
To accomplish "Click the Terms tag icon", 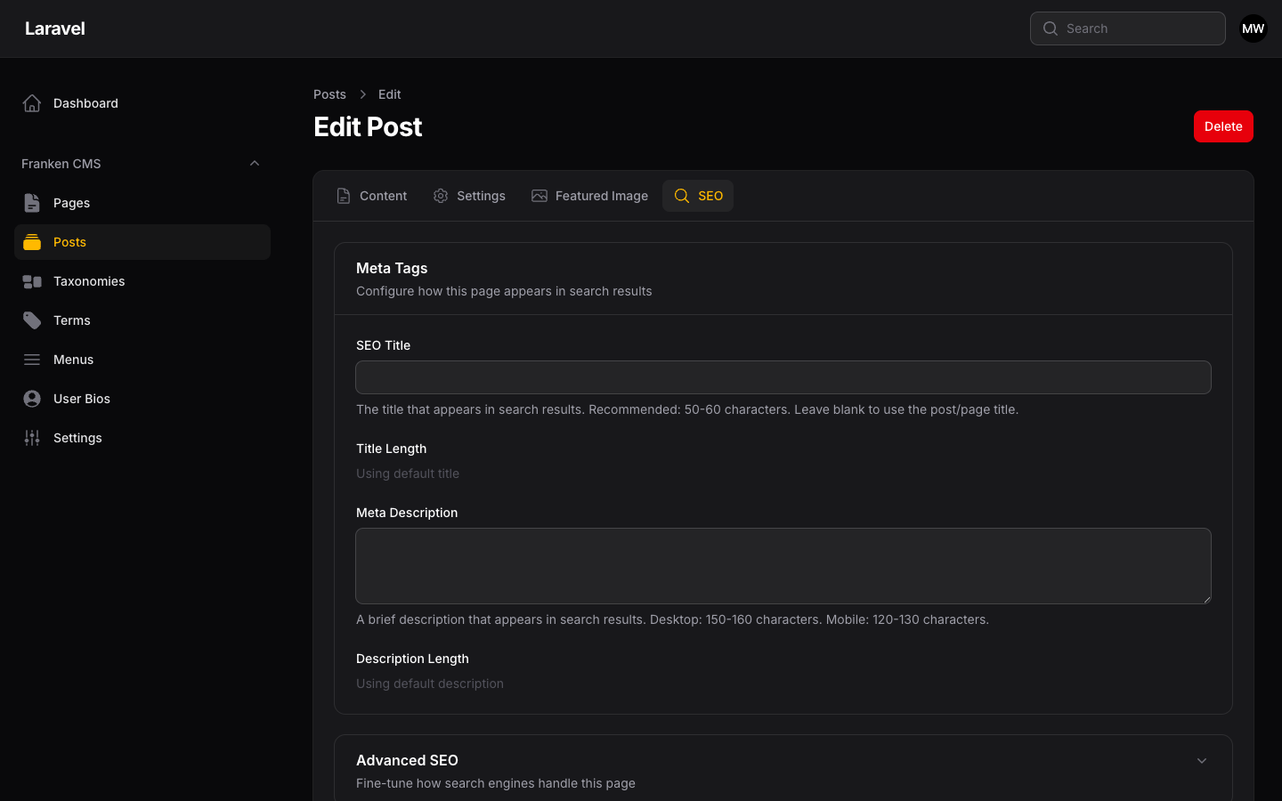I will click(32, 320).
